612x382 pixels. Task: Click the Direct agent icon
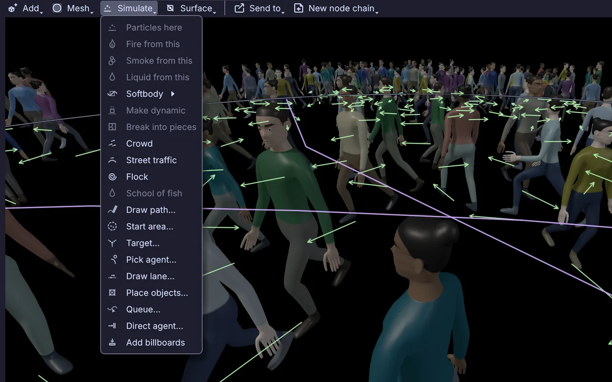tap(112, 326)
